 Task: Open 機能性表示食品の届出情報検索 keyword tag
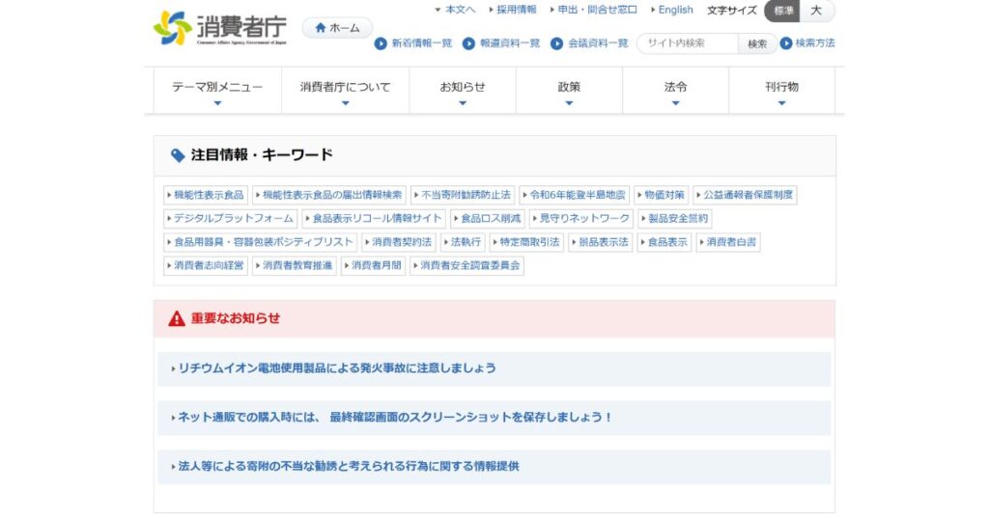[329, 195]
